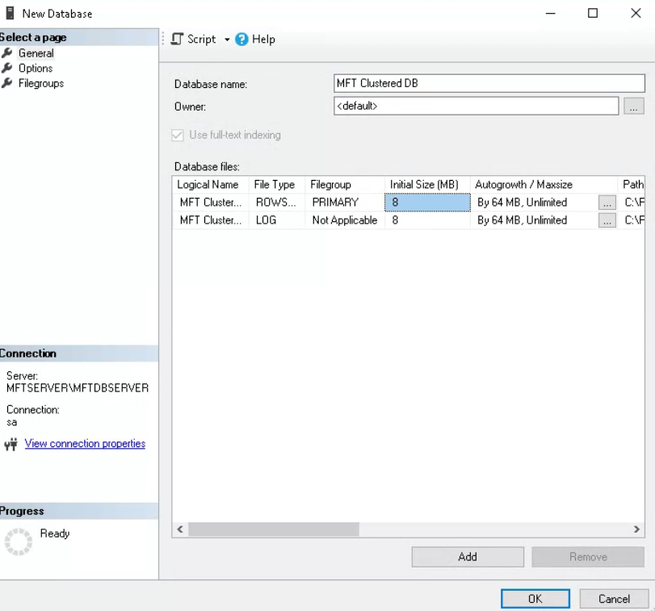This screenshot has width=655, height=611.
Task: Select Initial Size cell of LOG file
Action: 426,220
